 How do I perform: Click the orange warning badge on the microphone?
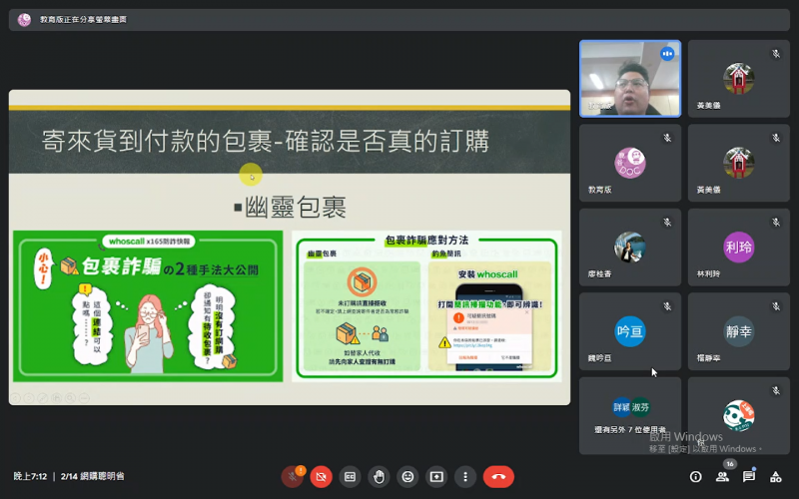[x=301, y=470]
